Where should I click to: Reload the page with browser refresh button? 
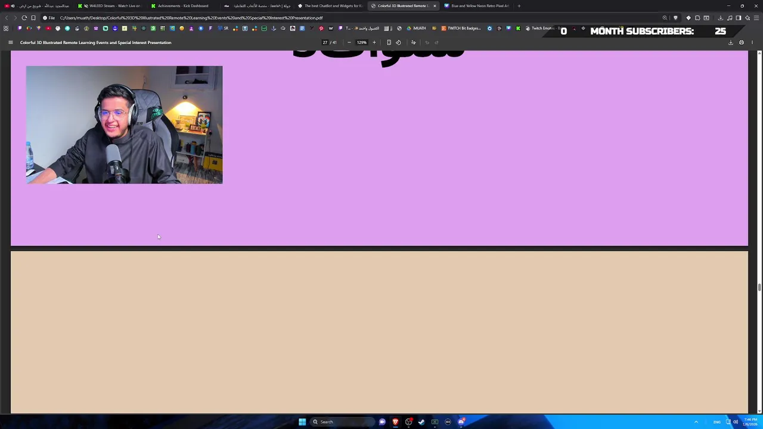pos(24,18)
